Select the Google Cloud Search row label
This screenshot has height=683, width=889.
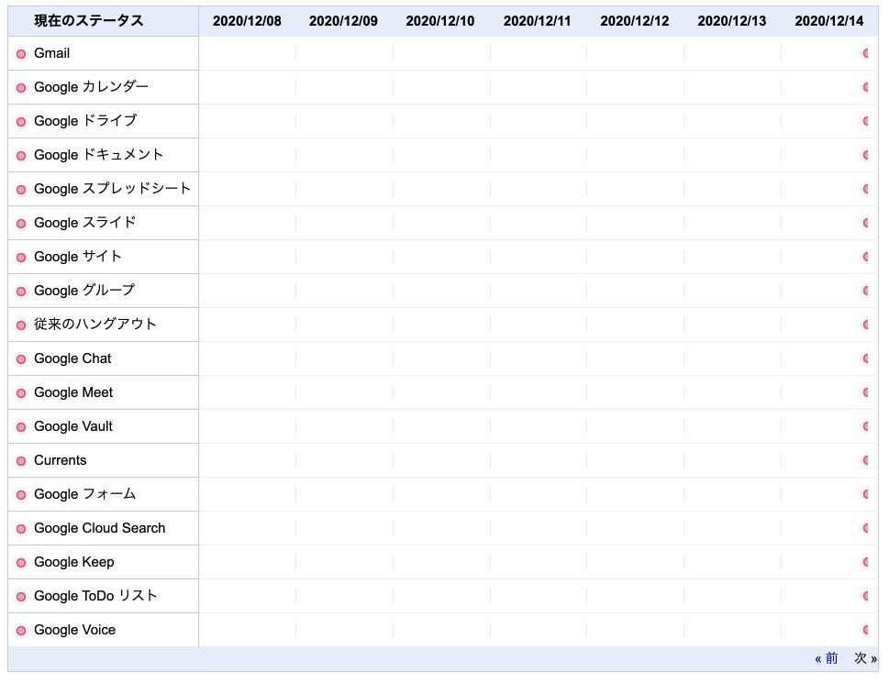coord(99,528)
